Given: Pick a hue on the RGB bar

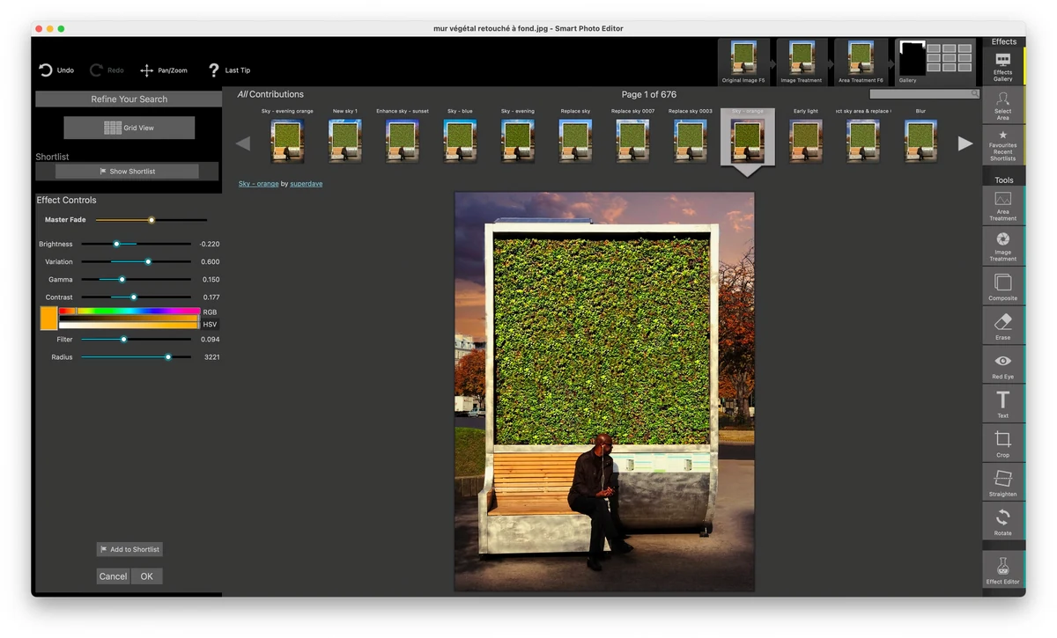Looking at the screenshot, I should click(129, 311).
